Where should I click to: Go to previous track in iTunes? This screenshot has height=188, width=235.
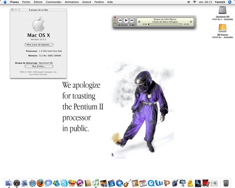click(120, 20)
